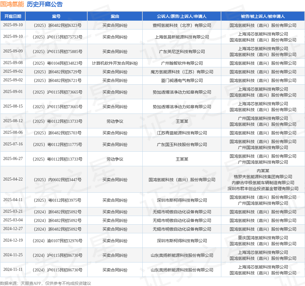305x286 pixels.
Task: Click 势加透博洁净动力如皋有限公司 in the 2025-09-01 row
Action: click(182, 92)
